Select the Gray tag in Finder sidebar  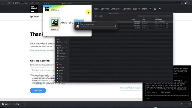[x=59, y=81]
